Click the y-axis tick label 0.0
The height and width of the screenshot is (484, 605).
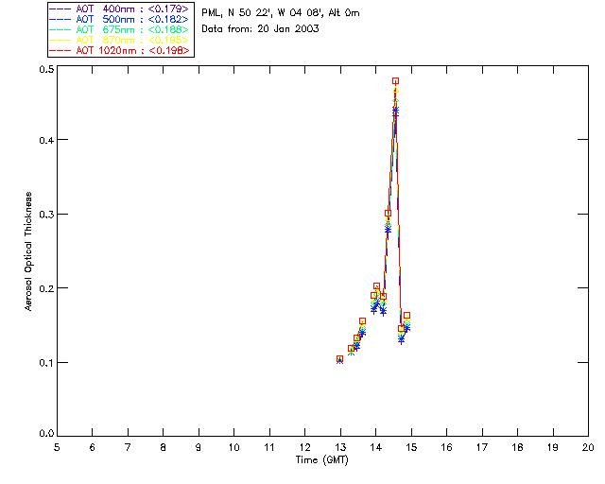[x=46, y=434]
